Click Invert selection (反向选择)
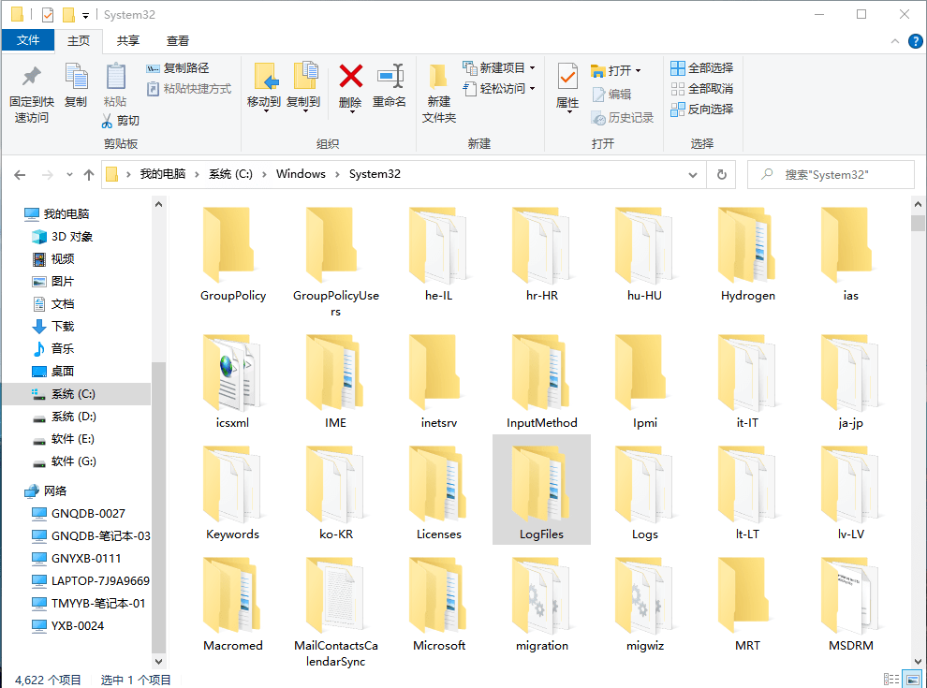 point(701,110)
